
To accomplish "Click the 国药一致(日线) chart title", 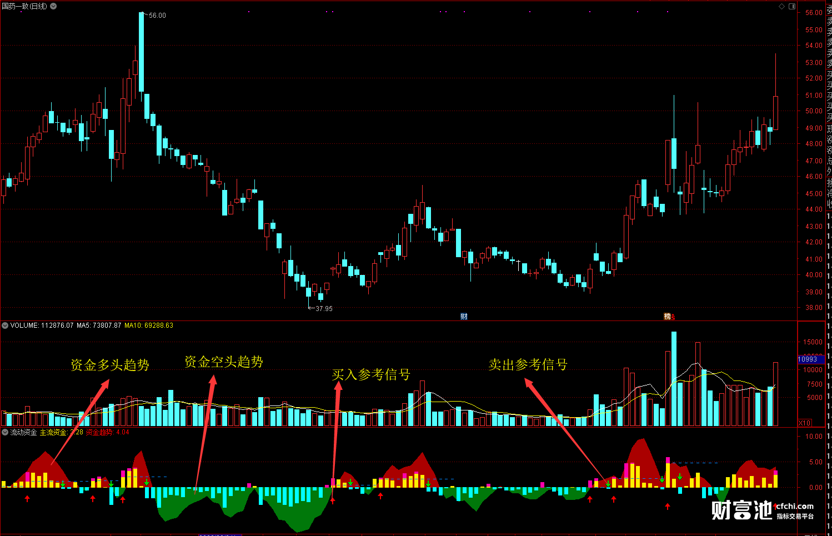I will (24, 6).
